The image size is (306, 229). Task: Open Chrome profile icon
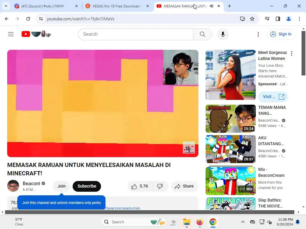click(289, 19)
